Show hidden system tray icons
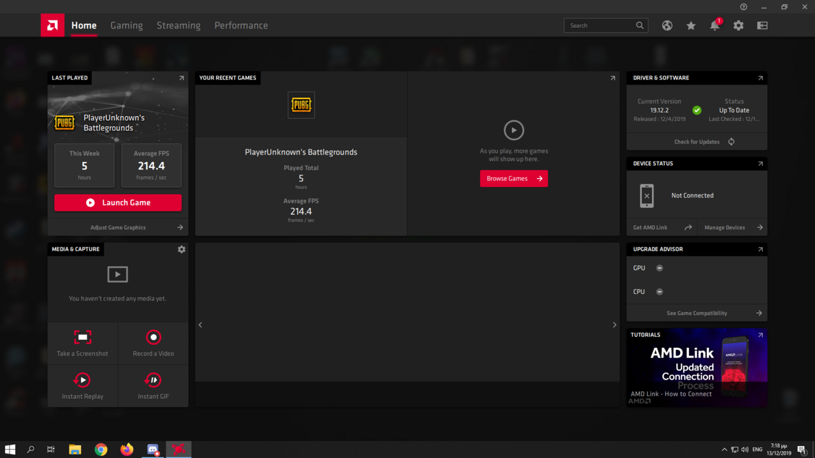815x458 pixels. click(724, 450)
